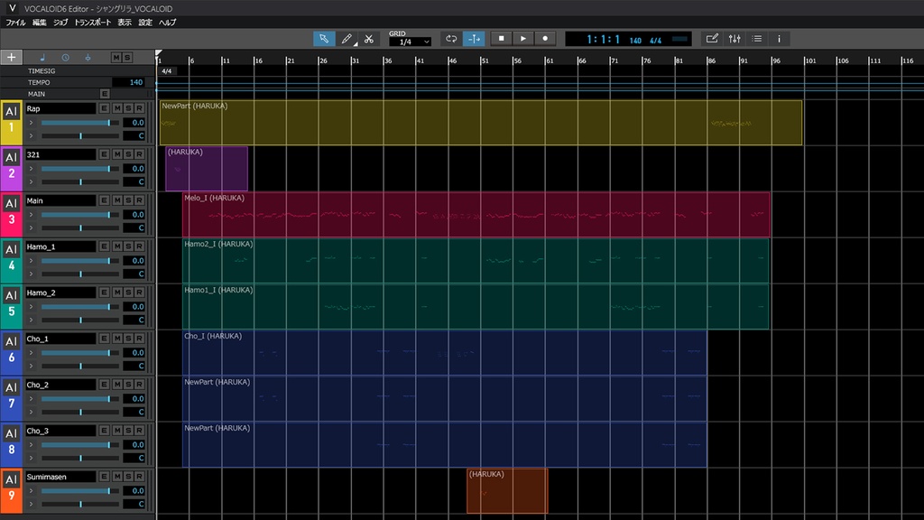Click the track list icon near top right
The height and width of the screenshot is (520, 924).
point(758,39)
